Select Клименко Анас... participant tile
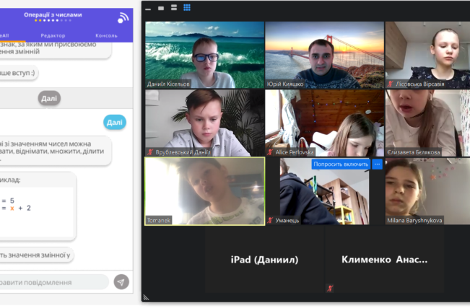The width and height of the screenshot is (470, 308). 385,260
